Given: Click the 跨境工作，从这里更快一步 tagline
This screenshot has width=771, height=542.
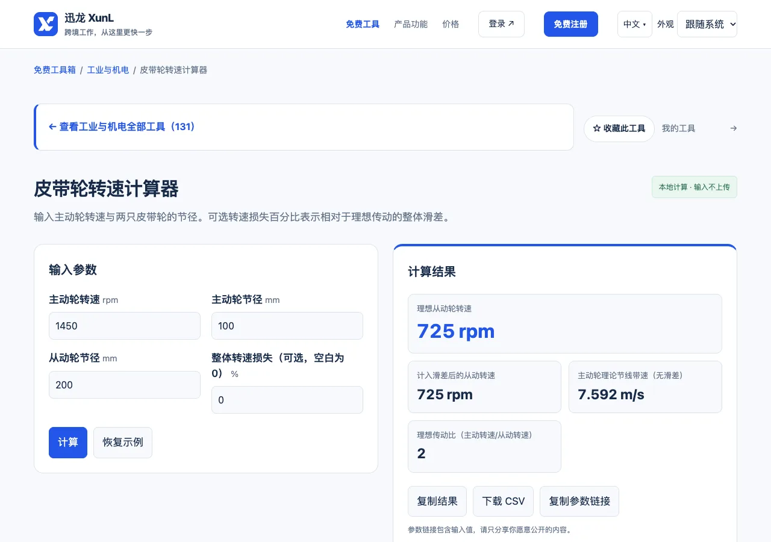Looking at the screenshot, I should (108, 32).
